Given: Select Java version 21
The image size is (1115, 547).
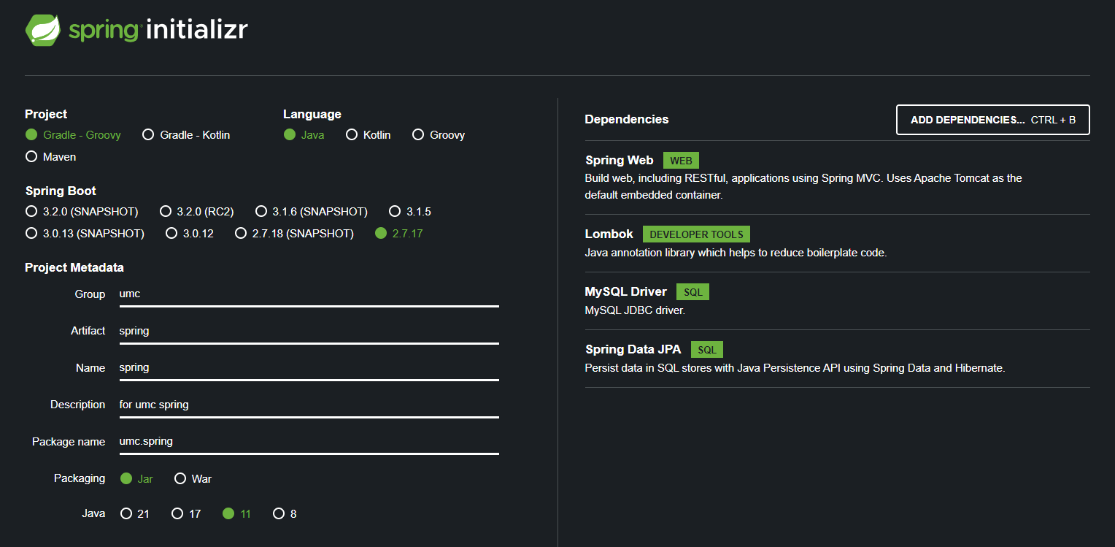Looking at the screenshot, I should [x=135, y=514].
